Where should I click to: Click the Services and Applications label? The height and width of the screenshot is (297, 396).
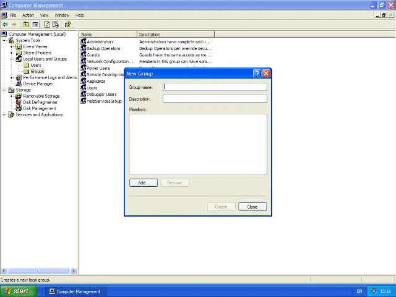(x=39, y=114)
